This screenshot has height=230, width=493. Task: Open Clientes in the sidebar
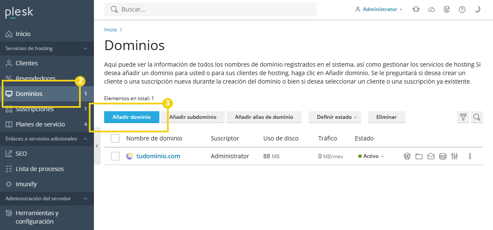click(x=47, y=63)
